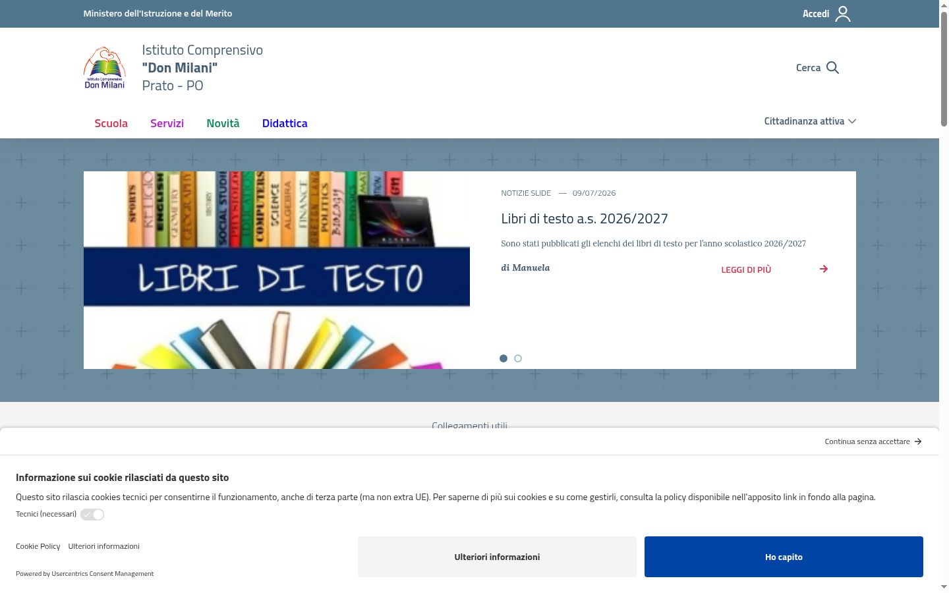
Task: Select the second carousel slide indicator dot
Action: (518, 358)
